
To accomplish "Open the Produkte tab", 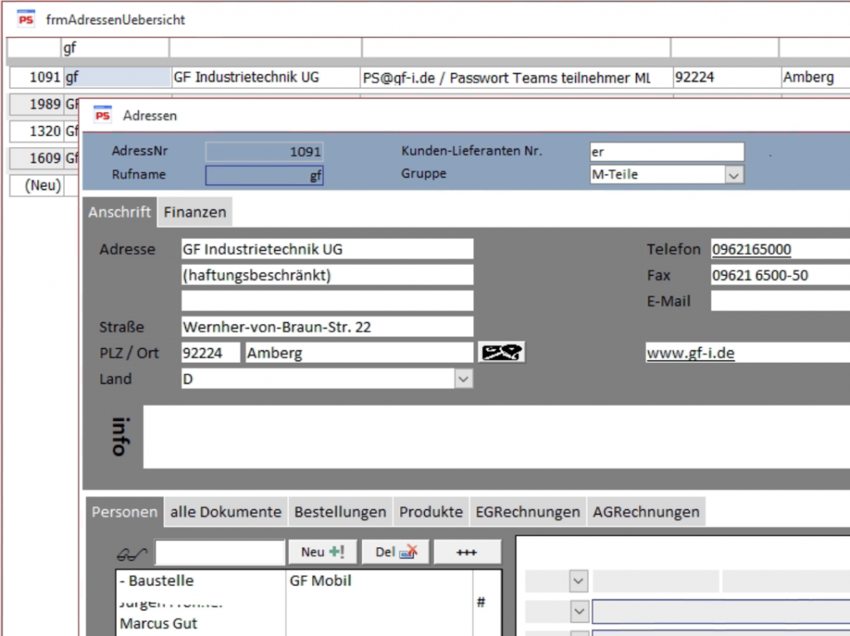I will tap(431, 511).
